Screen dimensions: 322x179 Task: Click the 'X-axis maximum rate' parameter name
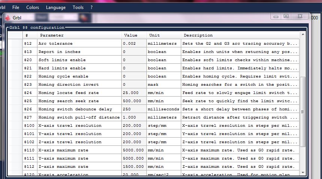63,150
